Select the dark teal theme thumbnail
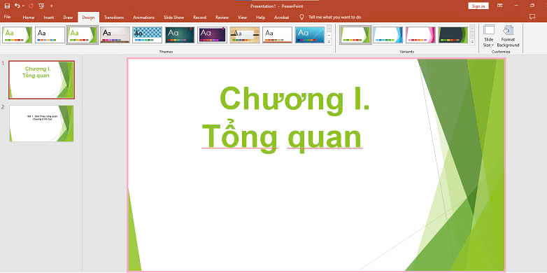 [180, 35]
